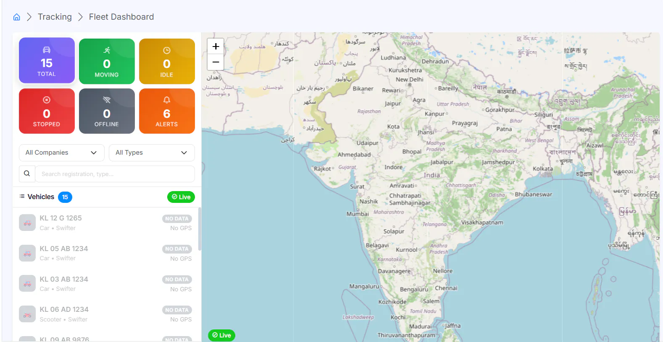Screen dimensions: 663x342
Task: Click the Vehicles list icon
Action: tap(22, 196)
